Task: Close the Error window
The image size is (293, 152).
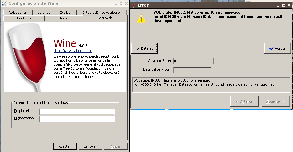Action: 289,5
